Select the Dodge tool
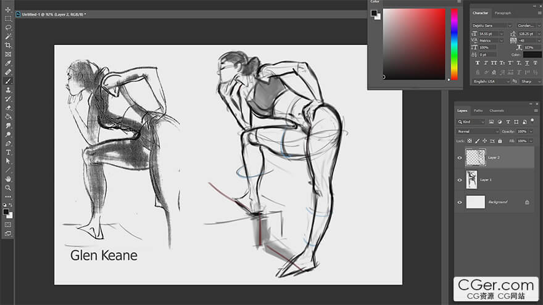543x305 pixels. pos(8,134)
